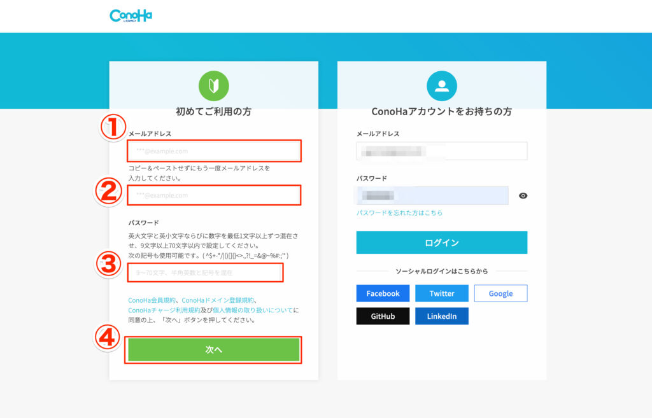Image resolution: width=652 pixels, height=418 pixels.
Task: Open ConoHa会員規約 link
Action: pos(152,300)
